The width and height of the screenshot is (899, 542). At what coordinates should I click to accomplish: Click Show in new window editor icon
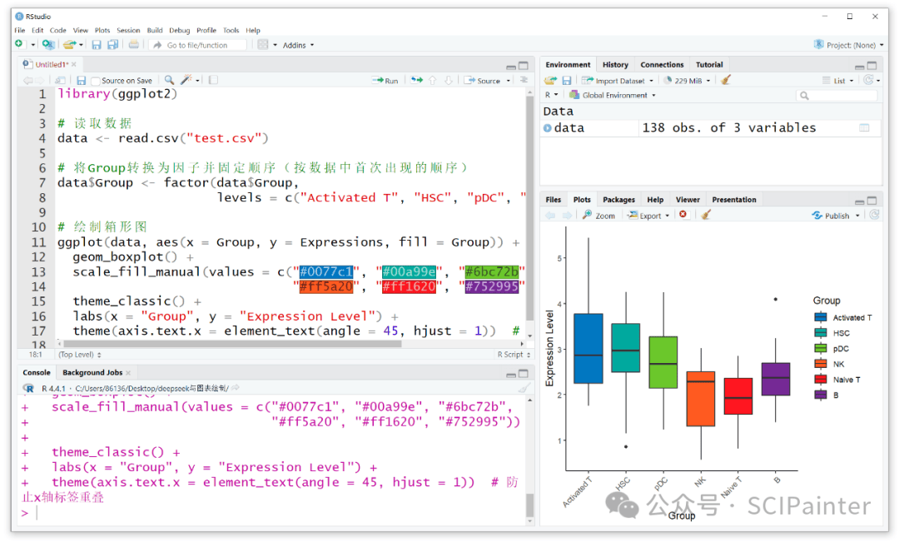pos(60,80)
